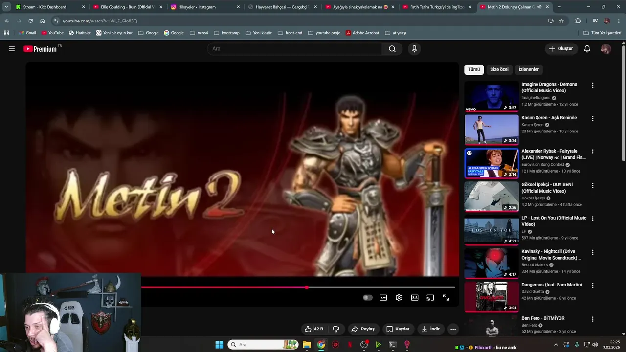This screenshot has height=352, width=626.
Task: Toggle the autoplay switch in player
Action: [368, 298]
